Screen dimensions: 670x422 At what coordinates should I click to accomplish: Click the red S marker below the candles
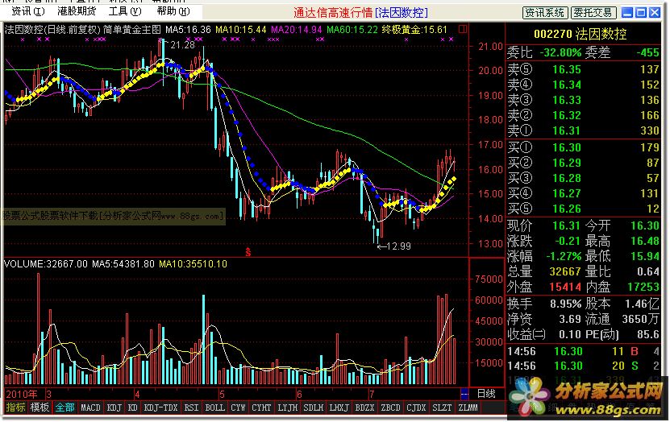point(248,252)
